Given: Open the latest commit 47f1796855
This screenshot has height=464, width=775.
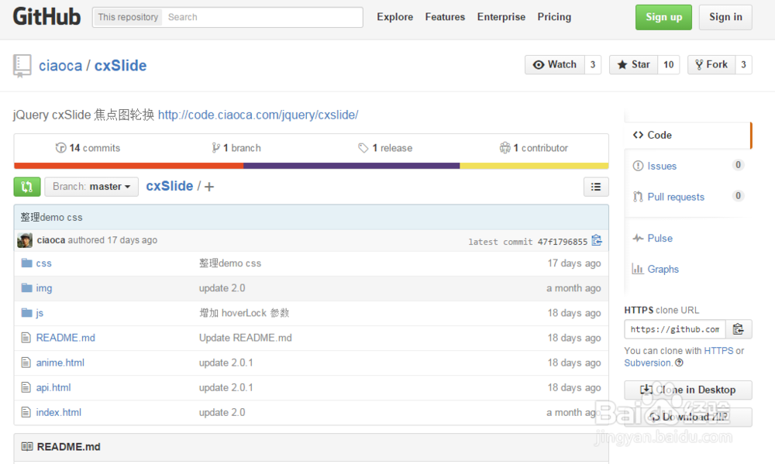Looking at the screenshot, I should click(563, 242).
